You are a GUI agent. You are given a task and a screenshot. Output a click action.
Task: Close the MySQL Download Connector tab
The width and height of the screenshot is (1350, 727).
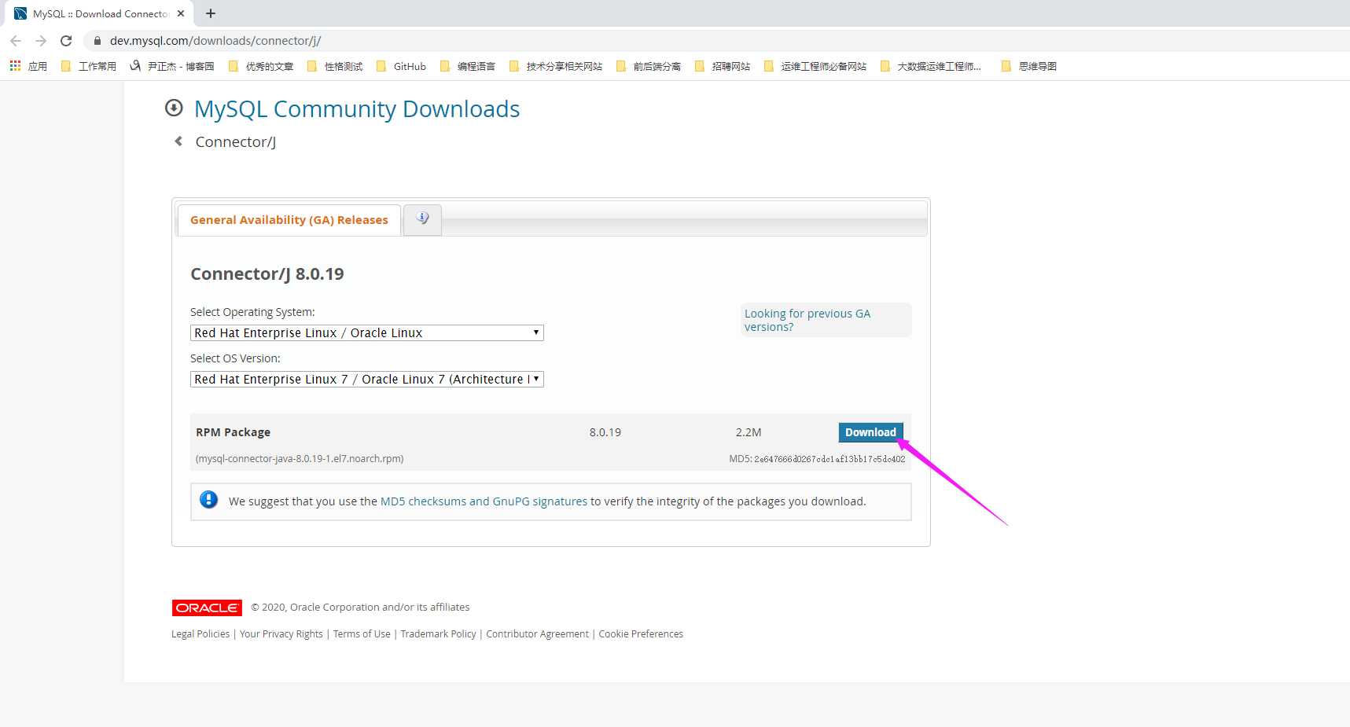[181, 13]
